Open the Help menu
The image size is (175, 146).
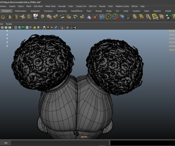142,6
